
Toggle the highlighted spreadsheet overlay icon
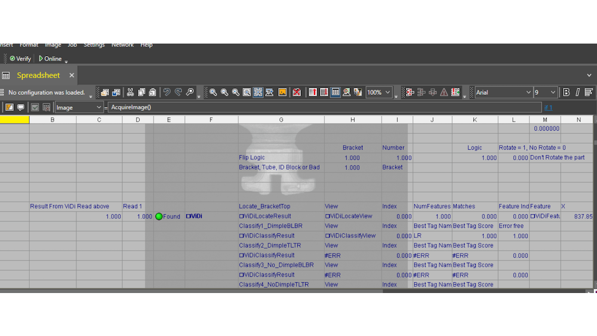(336, 93)
